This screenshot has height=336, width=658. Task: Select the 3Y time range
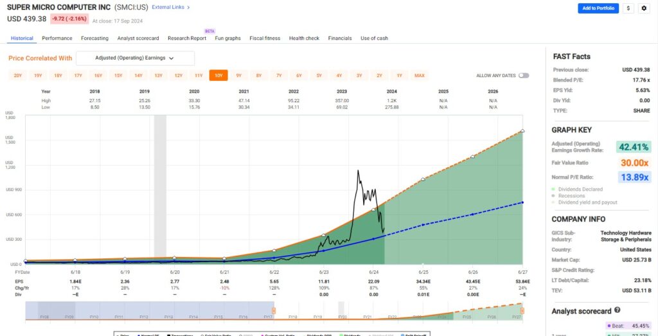[x=359, y=76]
